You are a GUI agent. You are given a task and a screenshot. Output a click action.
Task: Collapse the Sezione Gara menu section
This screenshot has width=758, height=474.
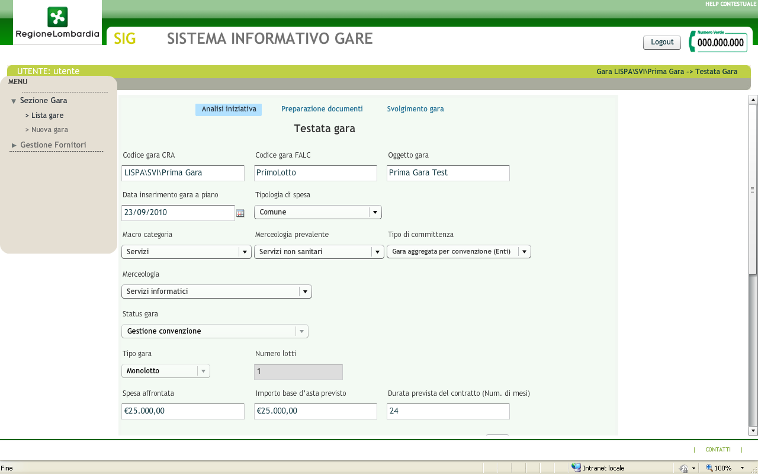pos(14,101)
